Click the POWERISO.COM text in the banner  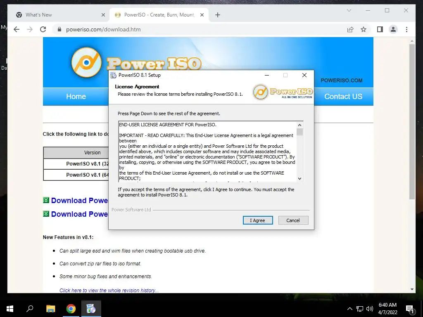pos(342,80)
